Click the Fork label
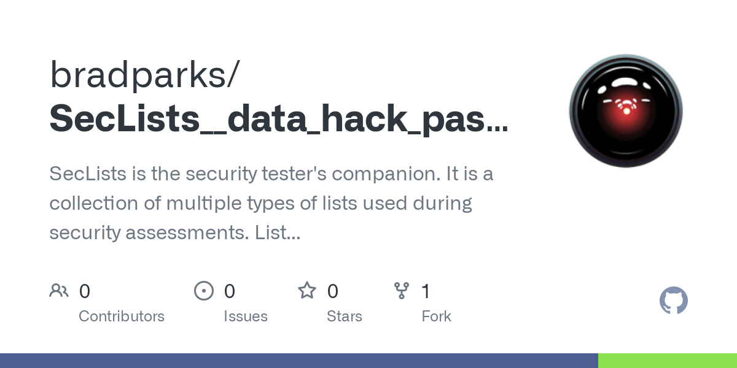Image resolution: width=737 pixels, height=368 pixels. (437, 316)
